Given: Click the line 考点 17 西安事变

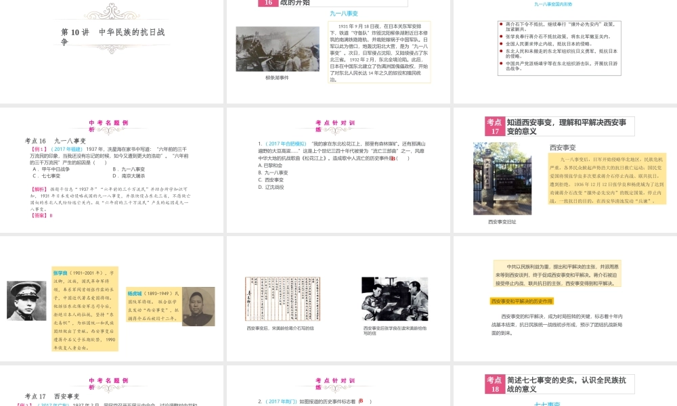Looking at the screenshot, I should [x=52, y=397].
